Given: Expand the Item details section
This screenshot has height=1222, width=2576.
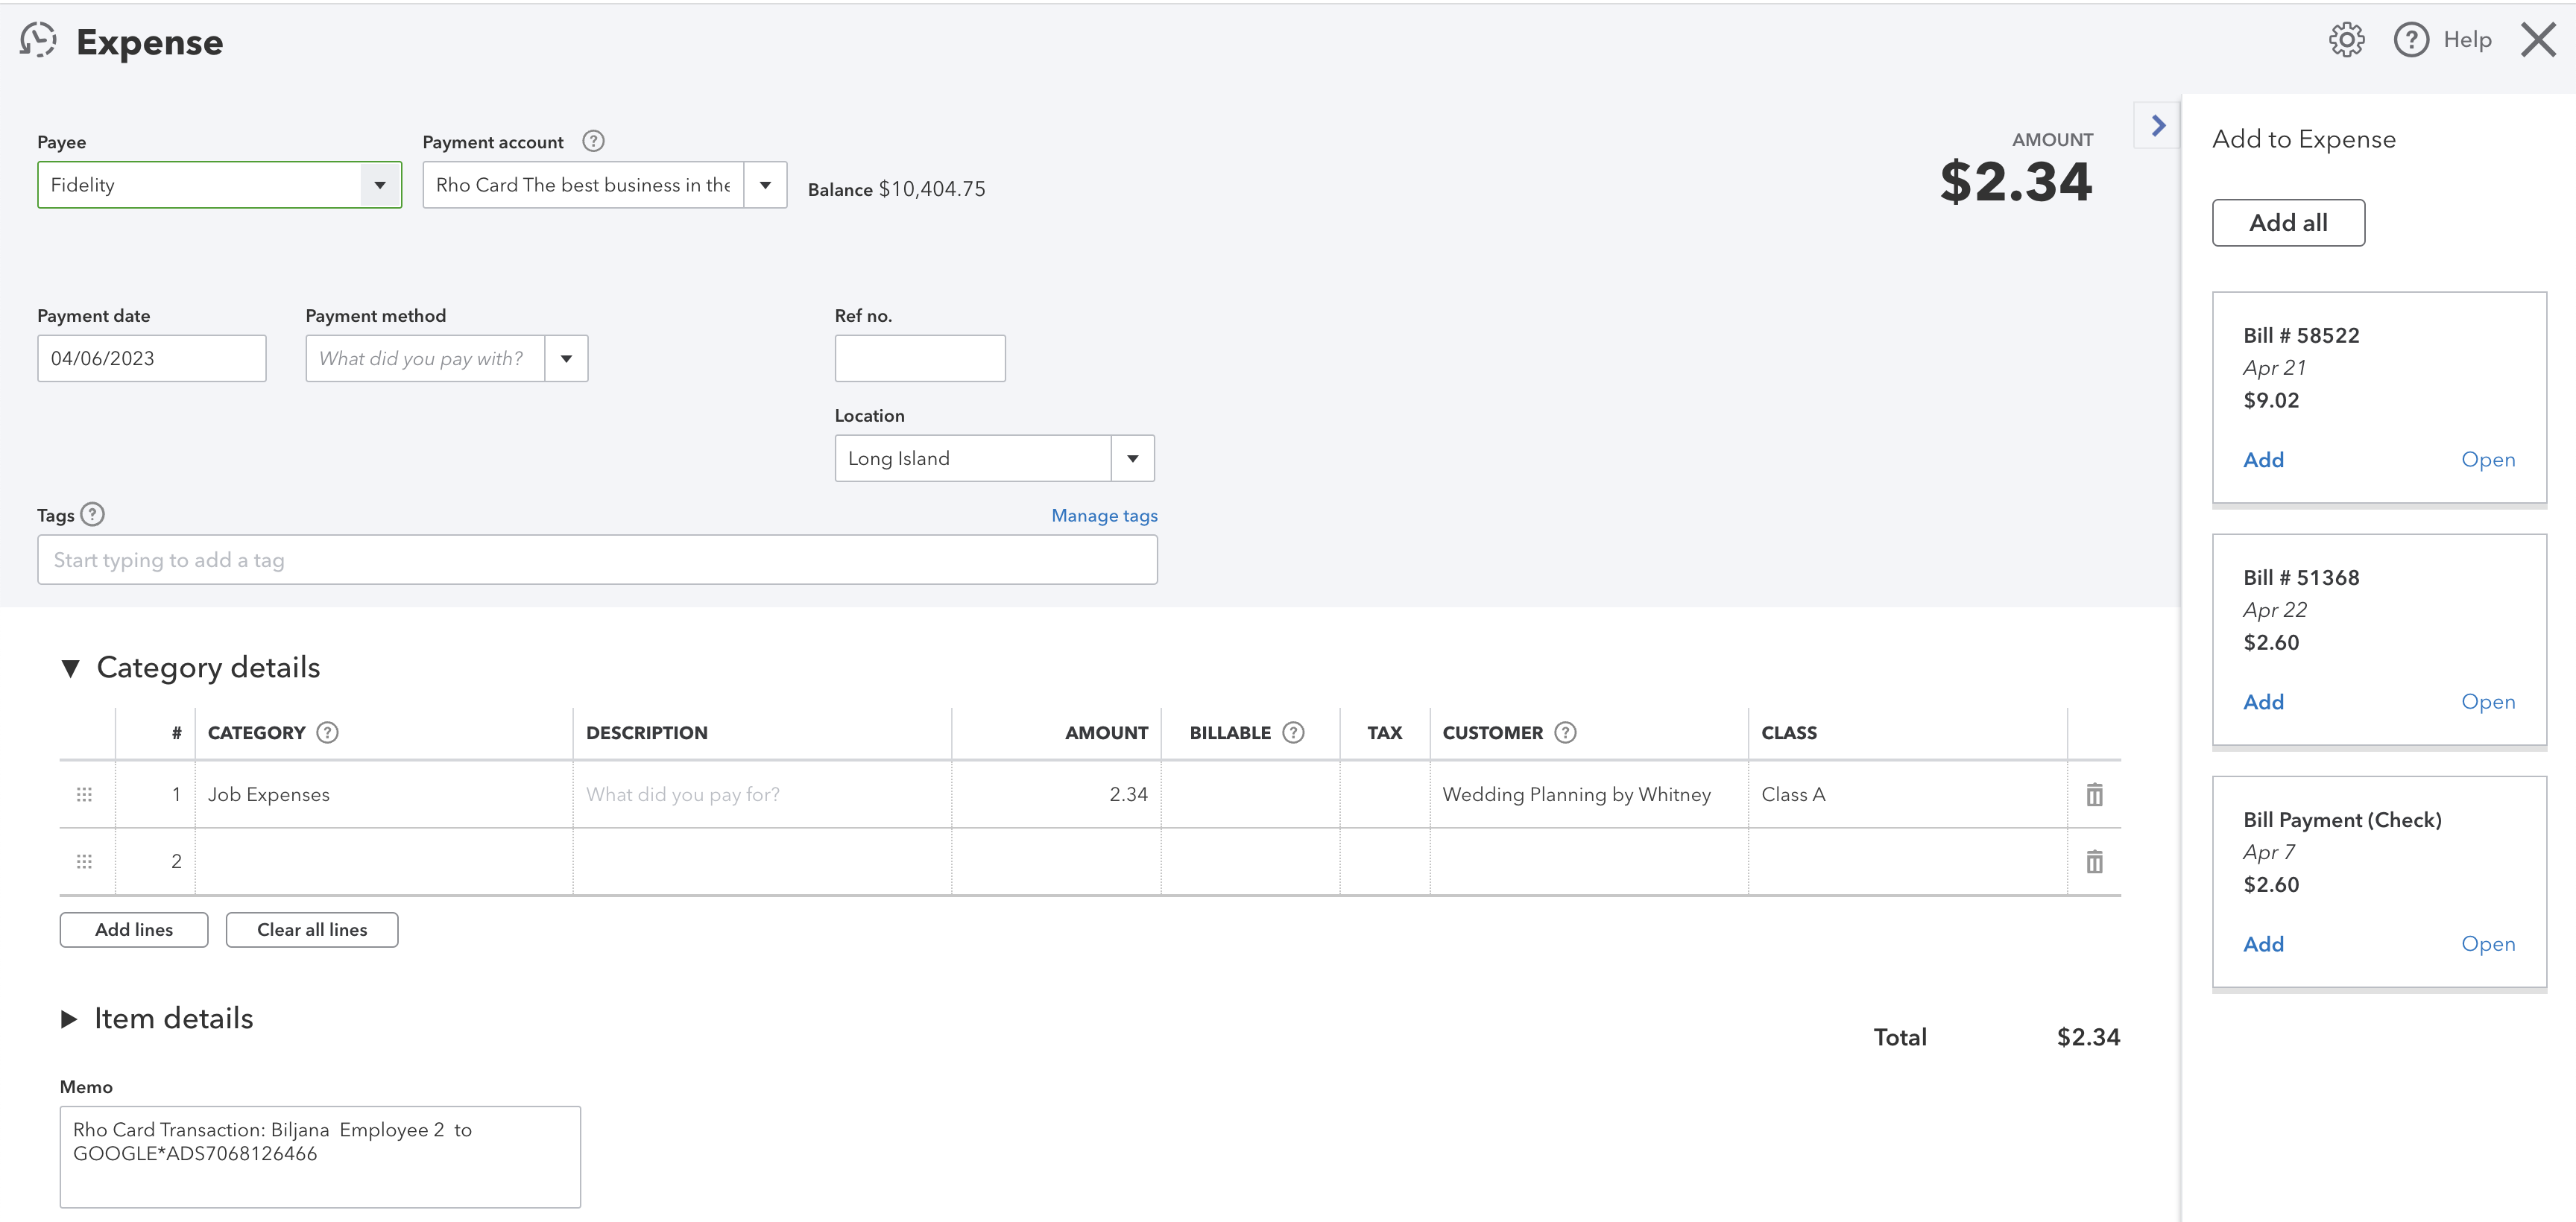Looking at the screenshot, I should (x=69, y=1019).
